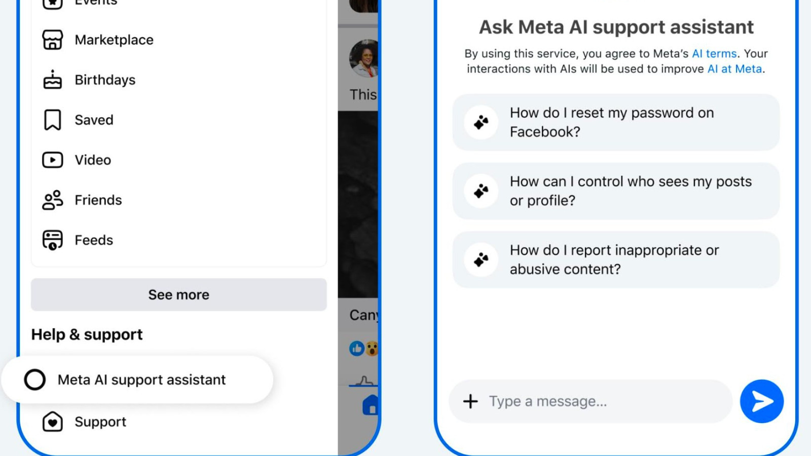Tap the plus attachment icon
This screenshot has width=811, height=456.
[470, 401]
